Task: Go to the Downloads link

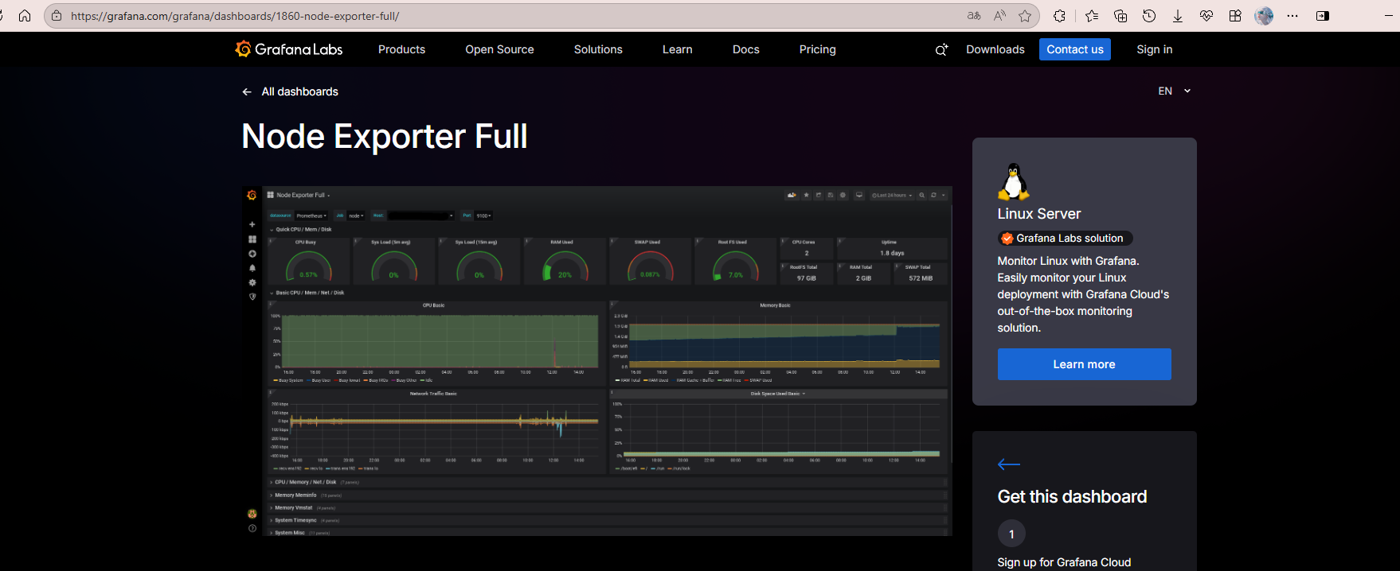Action: 995,49
